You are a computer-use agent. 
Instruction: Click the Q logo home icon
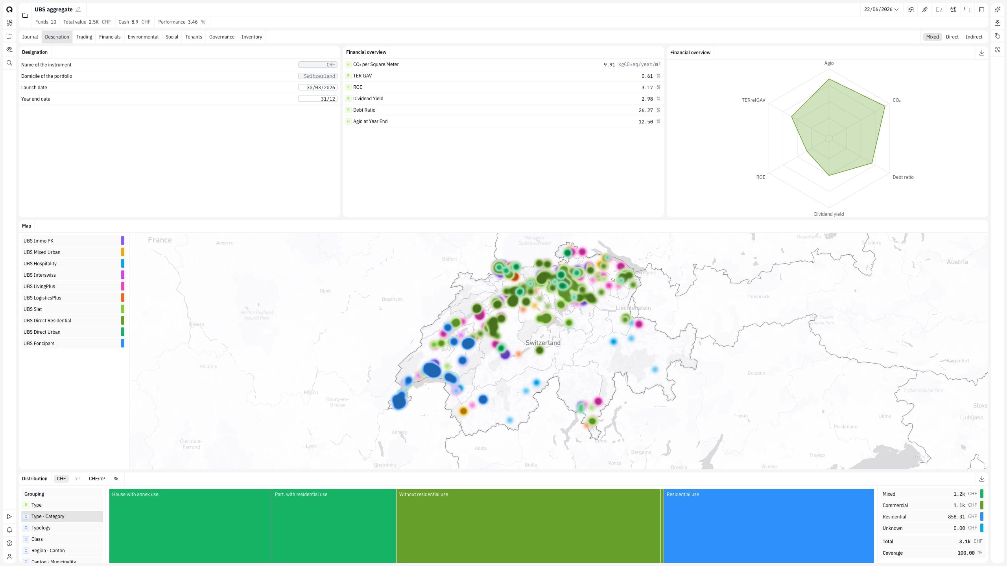(9, 9)
